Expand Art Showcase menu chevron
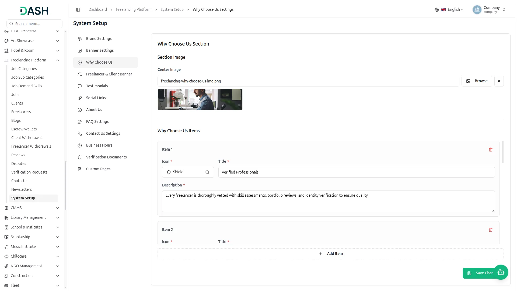 tap(58, 41)
